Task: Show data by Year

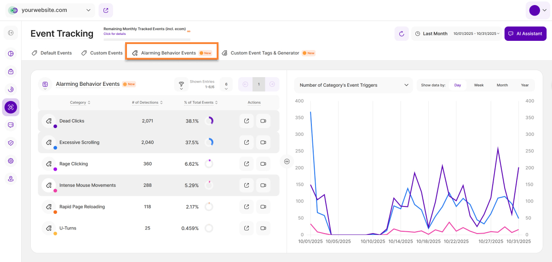Action: 525,85
